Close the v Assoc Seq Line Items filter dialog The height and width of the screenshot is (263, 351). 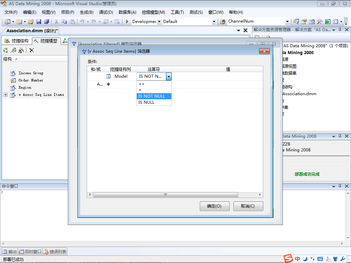[x=264, y=51]
